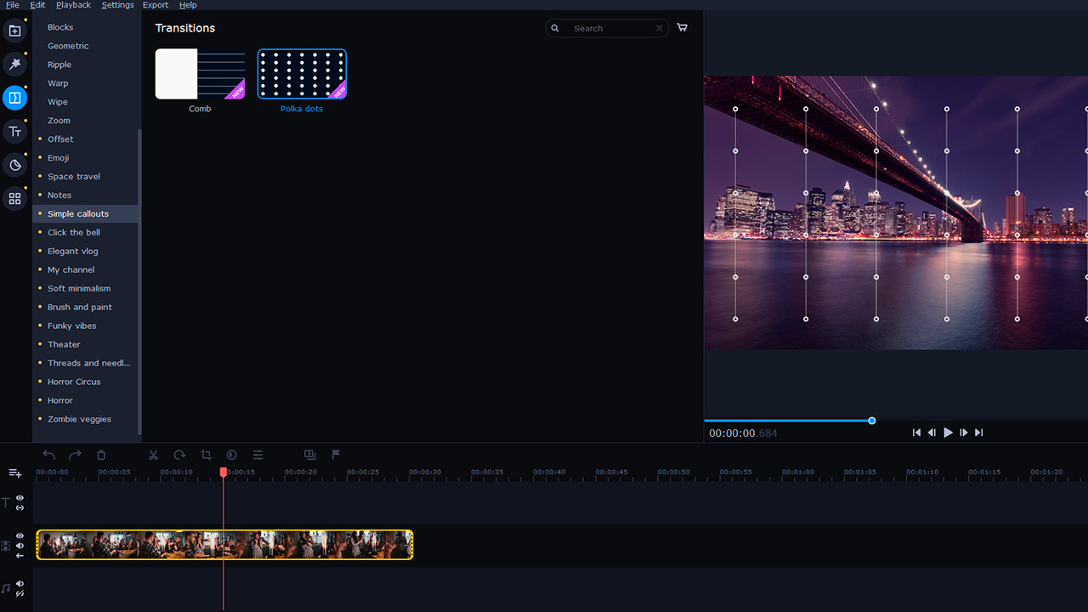Open the Ripple transitions group

pyautogui.click(x=59, y=64)
